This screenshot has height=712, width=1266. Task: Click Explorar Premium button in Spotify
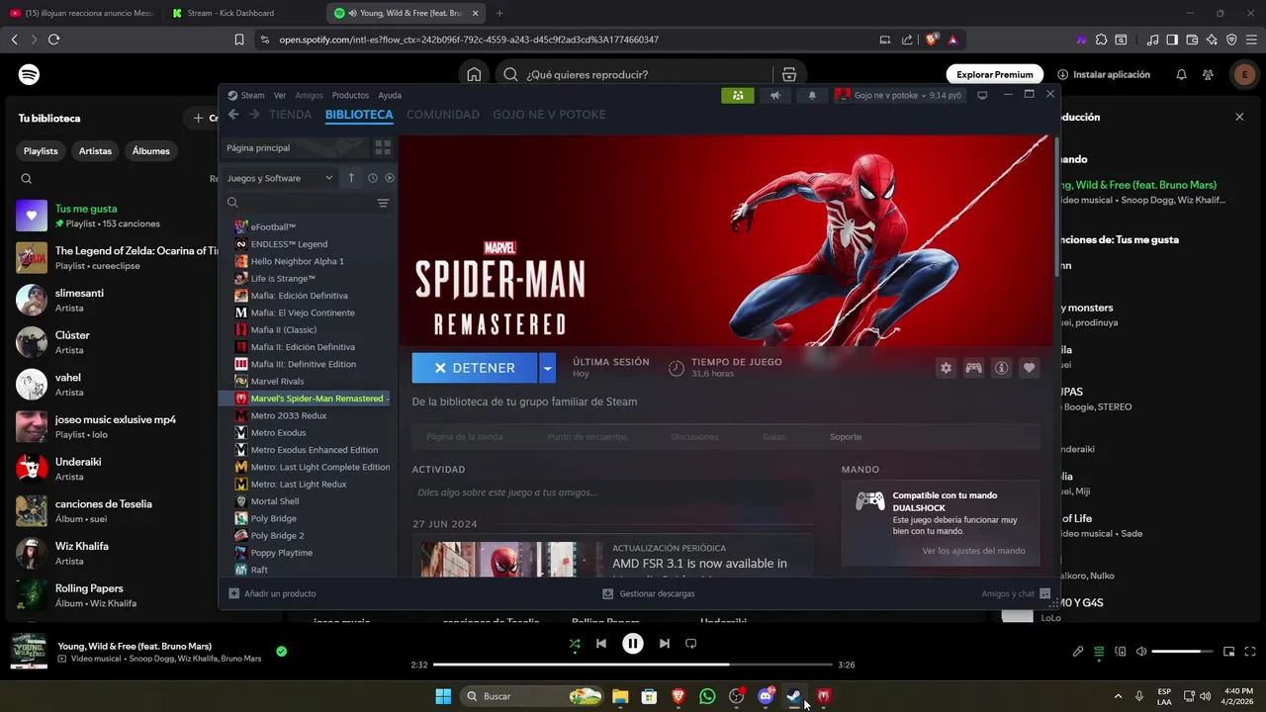pyautogui.click(x=995, y=74)
